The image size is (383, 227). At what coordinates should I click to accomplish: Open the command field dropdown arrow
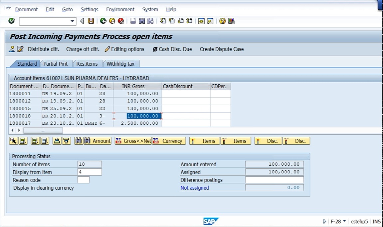[72, 21]
